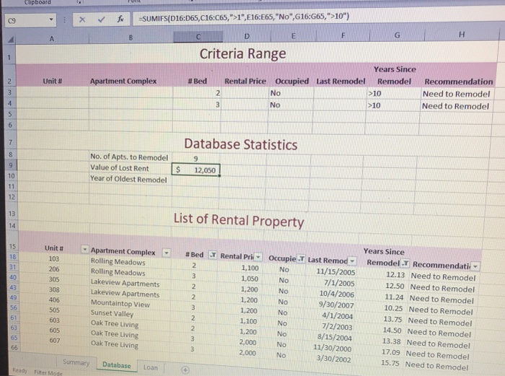Click the Filter Mode status bar text
This screenshot has height=376, width=505.
coord(48,373)
